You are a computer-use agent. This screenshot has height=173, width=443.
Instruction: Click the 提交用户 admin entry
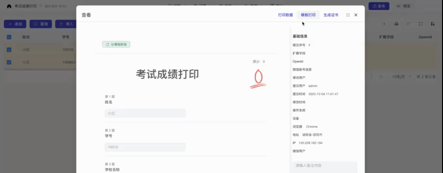(305, 86)
